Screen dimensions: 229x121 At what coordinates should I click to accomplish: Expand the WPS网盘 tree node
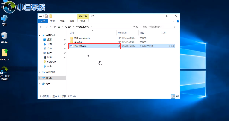click(x=40, y=72)
